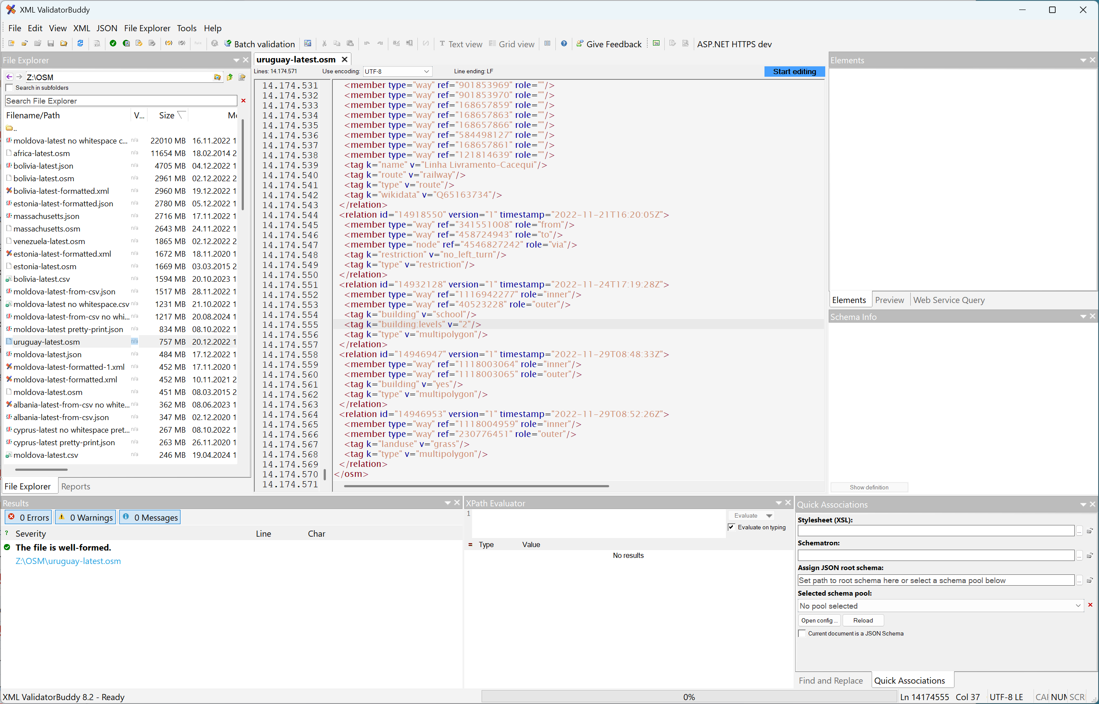Toggle the 0 Messages filter button

pyautogui.click(x=150, y=518)
